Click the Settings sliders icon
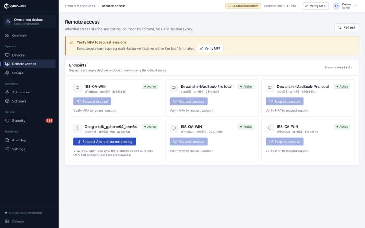This screenshot has height=228, width=365. (x=7, y=149)
